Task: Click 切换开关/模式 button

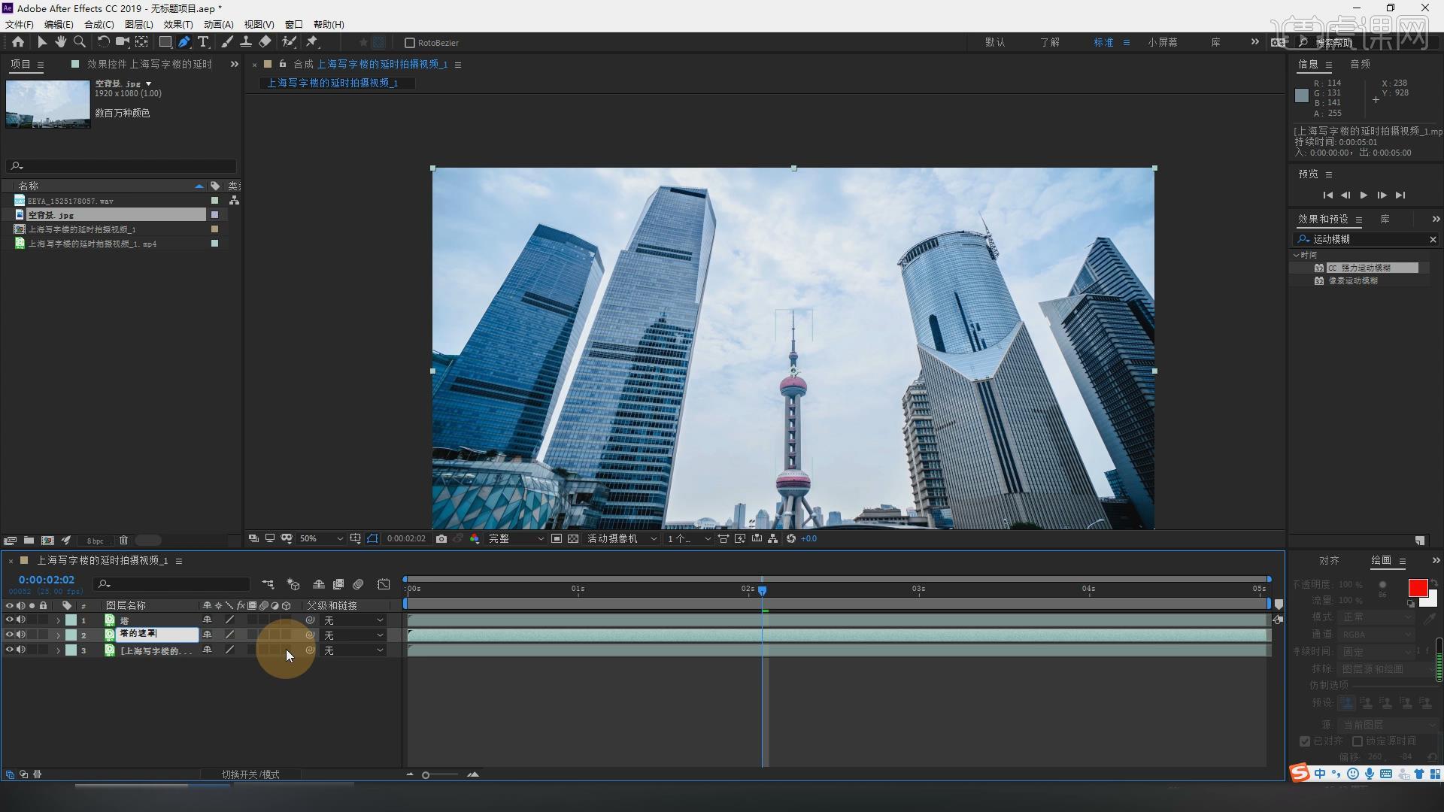Action: tap(250, 774)
